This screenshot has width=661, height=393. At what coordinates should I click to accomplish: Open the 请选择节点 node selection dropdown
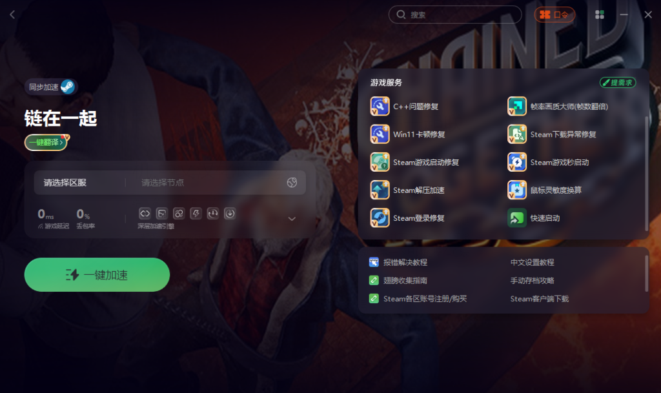(207, 183)
